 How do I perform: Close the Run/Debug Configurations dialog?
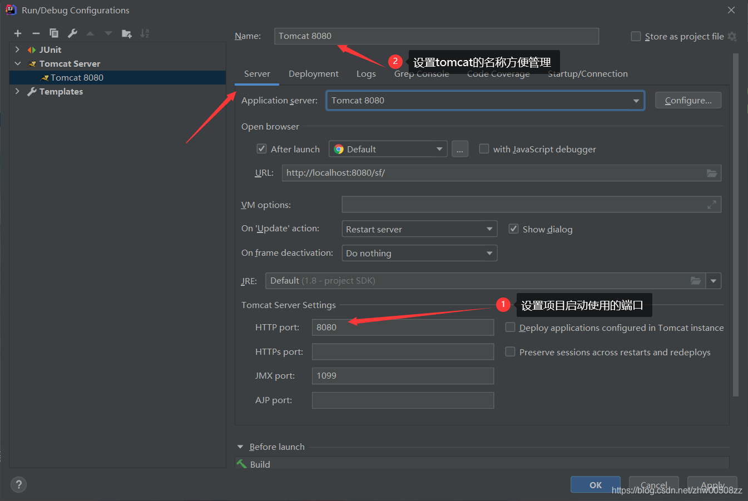coord(731,10)
